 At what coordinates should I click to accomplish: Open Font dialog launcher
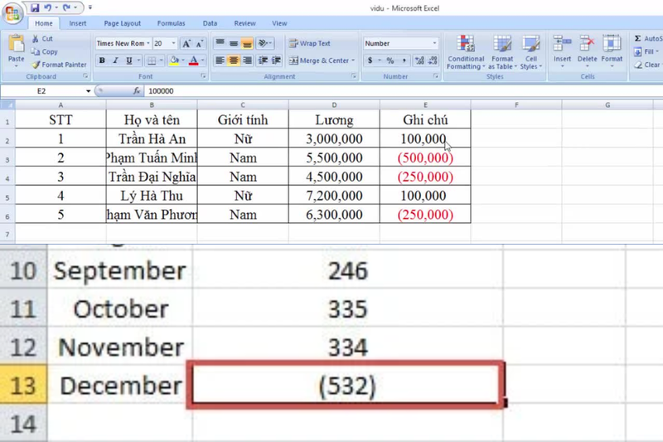(203, 76)
